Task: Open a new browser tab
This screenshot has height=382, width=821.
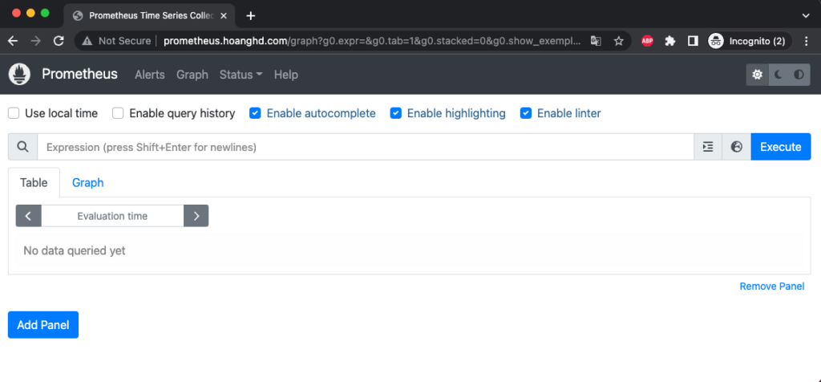Action: coord(251,16)
